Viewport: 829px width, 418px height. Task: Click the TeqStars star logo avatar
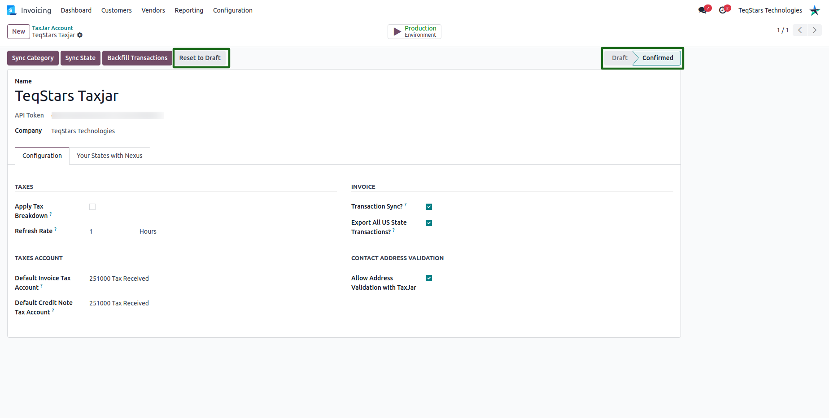[x=815, y=10]
